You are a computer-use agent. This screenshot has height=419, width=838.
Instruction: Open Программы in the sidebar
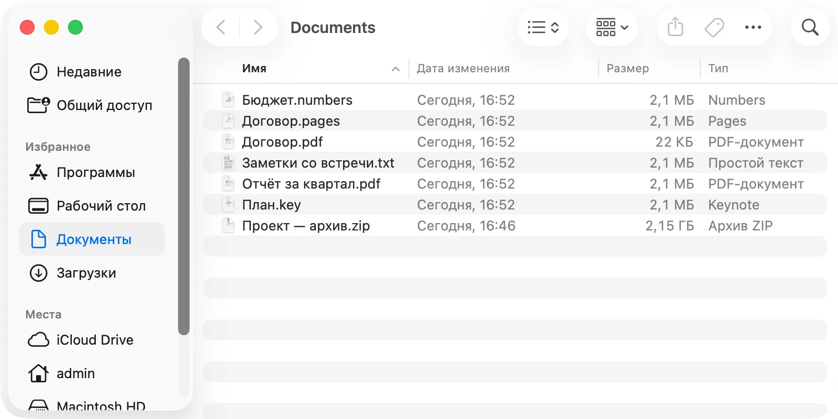92,172
